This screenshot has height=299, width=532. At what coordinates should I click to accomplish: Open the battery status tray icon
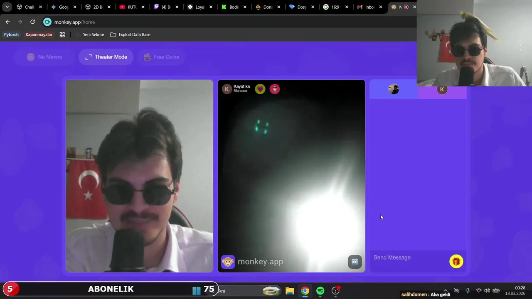tap(496, 291)
